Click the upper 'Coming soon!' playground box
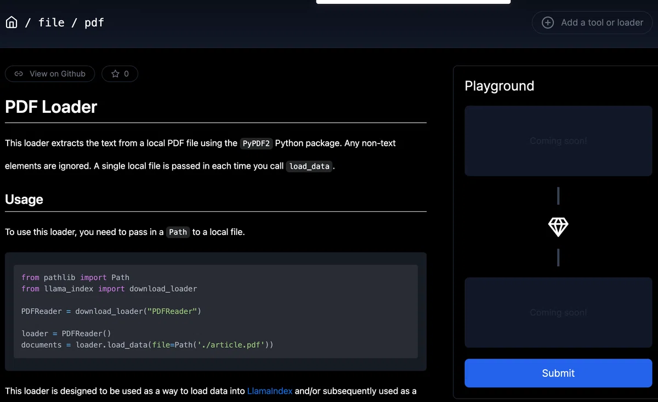Viewport: 658px width, 402px height. click(x=558, y=141)
